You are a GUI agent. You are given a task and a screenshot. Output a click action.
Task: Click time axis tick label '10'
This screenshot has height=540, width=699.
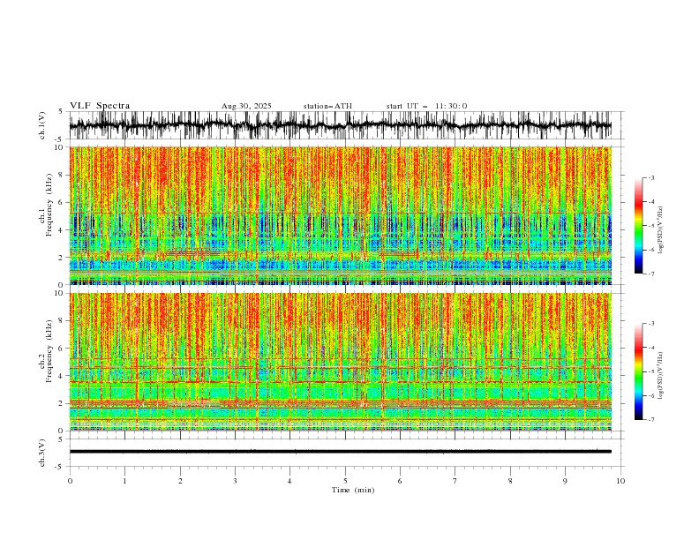620,481
